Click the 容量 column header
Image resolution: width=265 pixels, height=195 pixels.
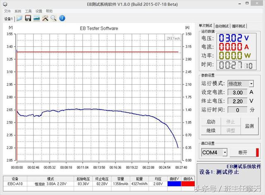(120, 178)
